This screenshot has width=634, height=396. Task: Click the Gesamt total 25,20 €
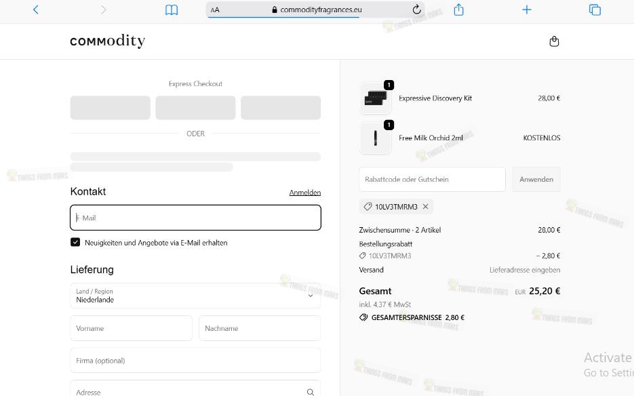click(544, 291)
